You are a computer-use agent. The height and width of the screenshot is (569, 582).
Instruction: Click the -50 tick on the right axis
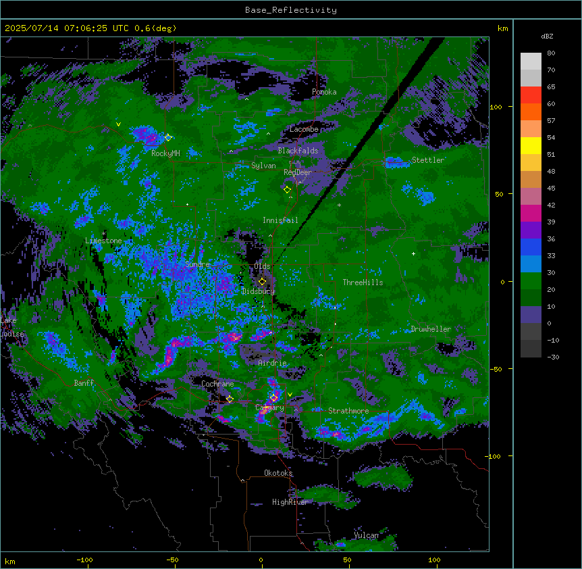[x=496, y=369]
